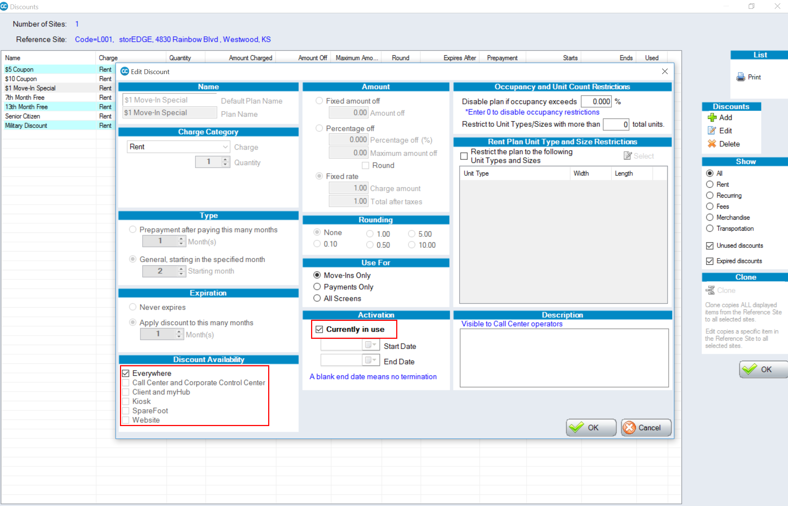This screenshot has height=506, width=788.
Task: Click the Reference Site address link
Action: click(x=173, y=39)
